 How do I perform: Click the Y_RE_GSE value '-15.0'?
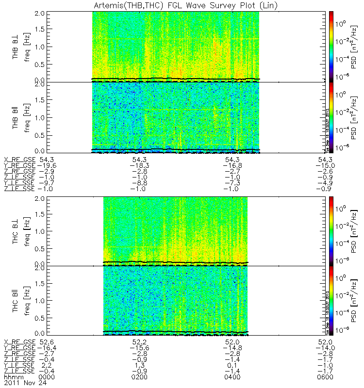pyautogui.click(x=325, y=165)
